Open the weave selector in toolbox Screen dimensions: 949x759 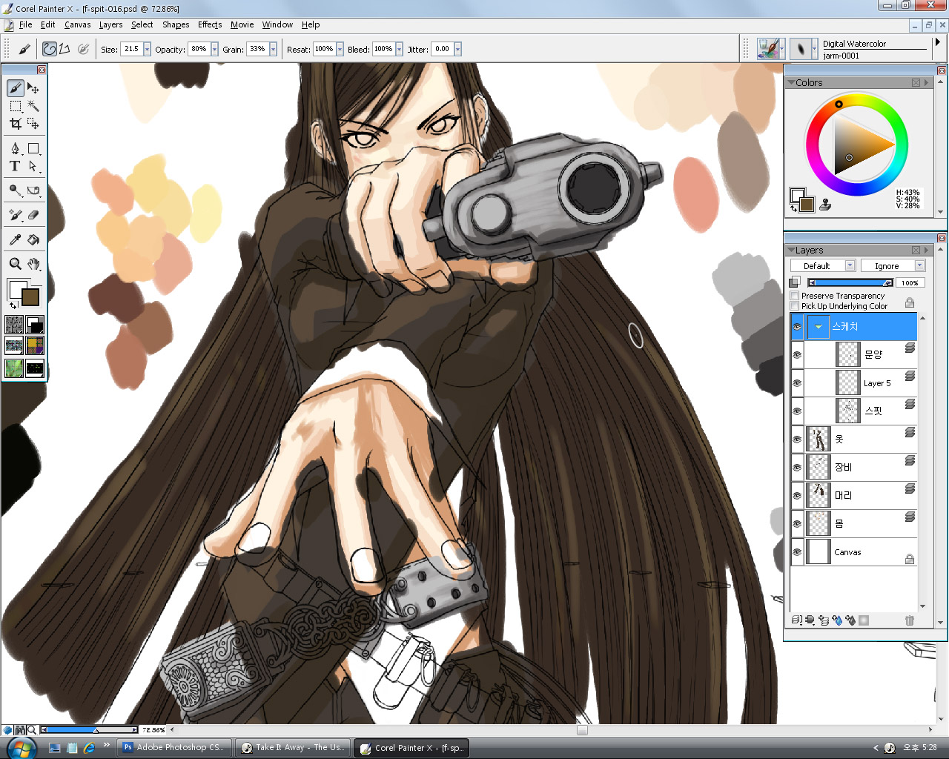click(35, 345)
